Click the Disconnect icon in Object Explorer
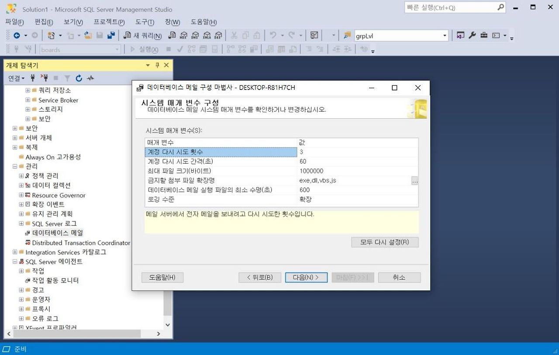 click(44, 78)
